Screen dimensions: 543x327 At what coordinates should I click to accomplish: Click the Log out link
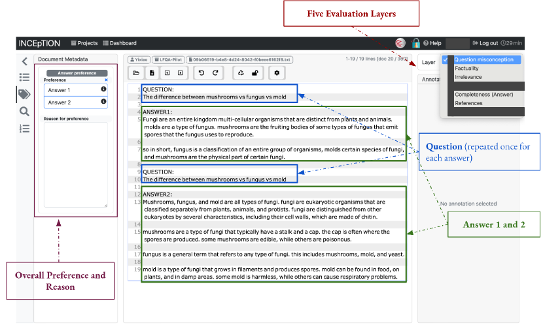(x=485, y=43)
